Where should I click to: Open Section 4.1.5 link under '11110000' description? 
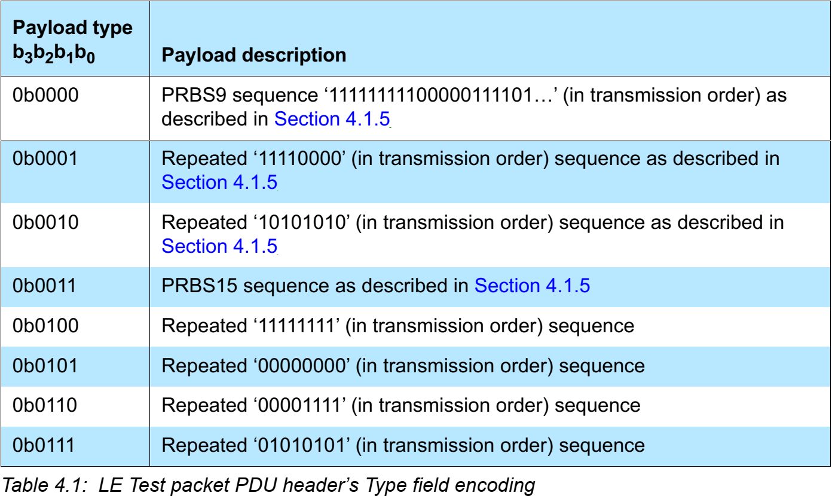click(219, 182)
